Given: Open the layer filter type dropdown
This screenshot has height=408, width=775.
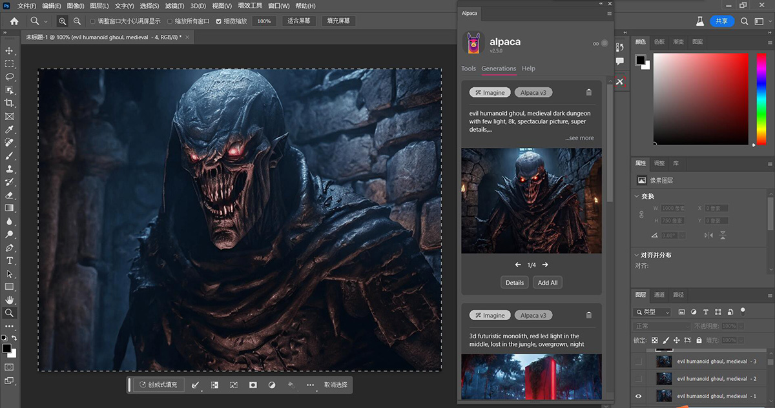Looking at the screenshot, I should point(652,312).
